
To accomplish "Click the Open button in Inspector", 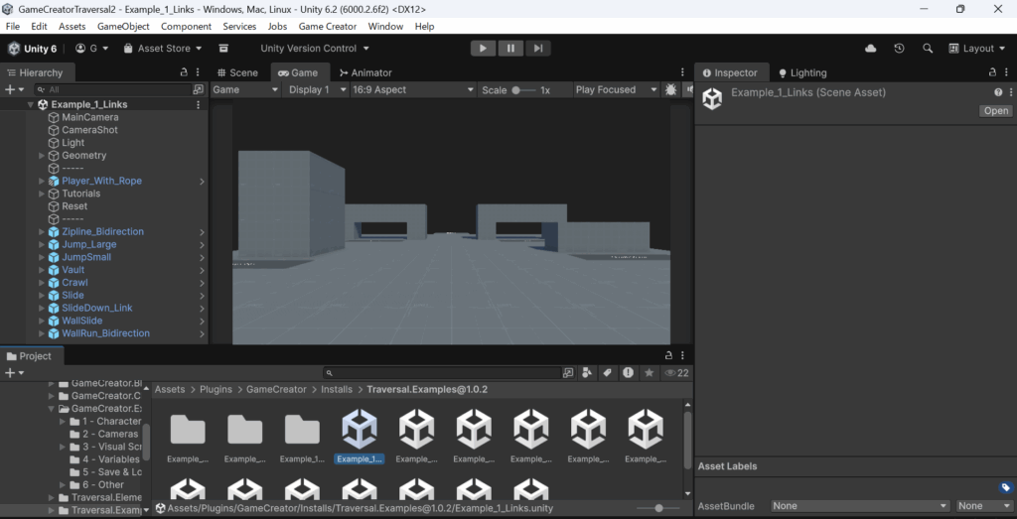I will click(995, 111).
